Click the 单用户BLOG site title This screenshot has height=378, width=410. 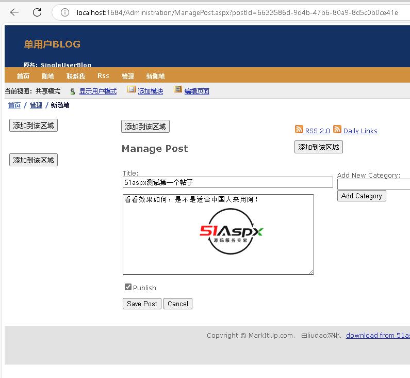pyautogui.click(x=52, y=44)
